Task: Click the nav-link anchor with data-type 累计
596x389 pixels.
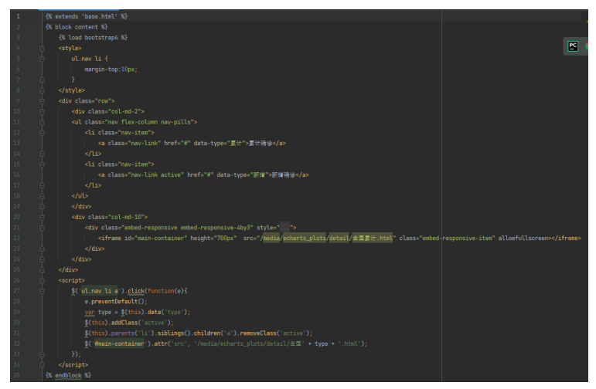Action: coord(192,144)
